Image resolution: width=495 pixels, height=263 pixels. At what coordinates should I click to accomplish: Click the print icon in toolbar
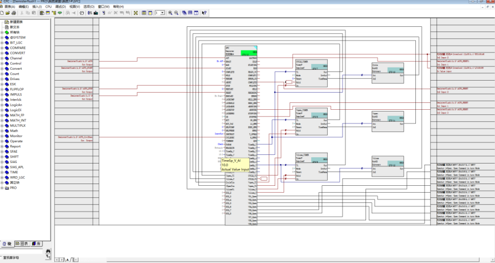14,13
